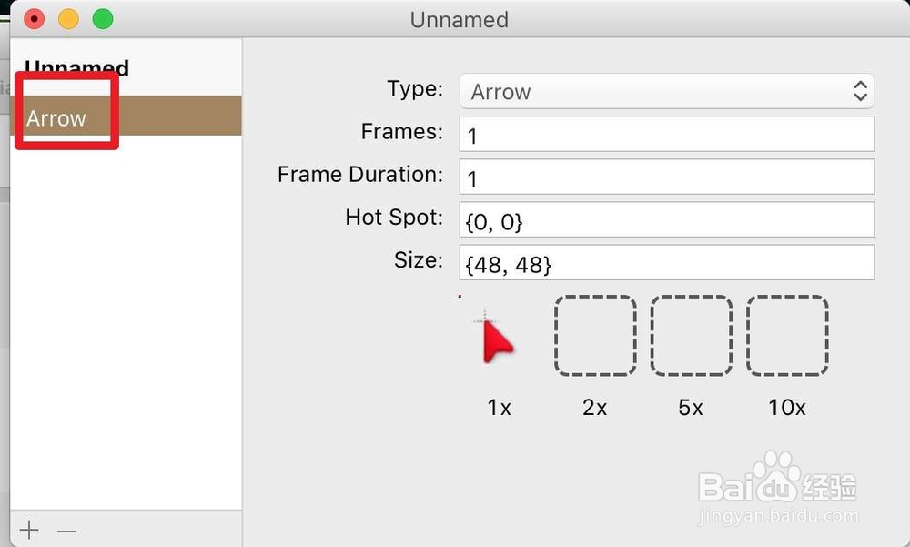The height and width of the screenshot is (547, 910).
Task: Click the empty 5x image well
Action: point(691,336)
